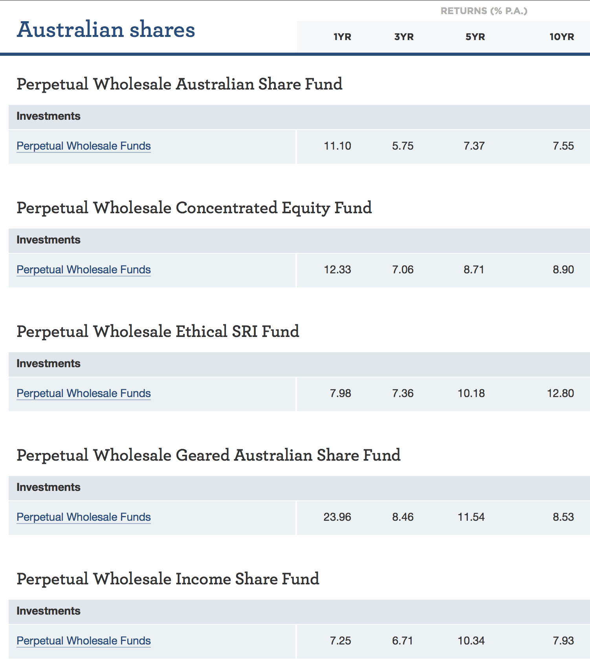This screenshot has height=659, width=590.
Task: Open Perpetual Wholesale Funds link under Australian Share Fund
Action: pyautogui.click(x=84, y=146)
